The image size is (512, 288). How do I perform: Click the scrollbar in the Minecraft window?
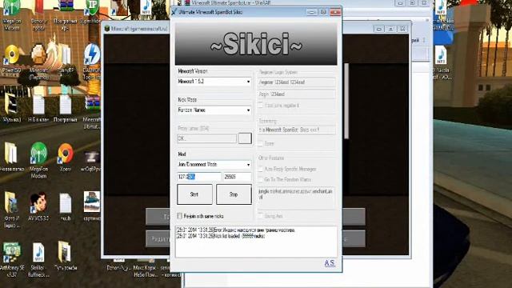tap(346, 102)
